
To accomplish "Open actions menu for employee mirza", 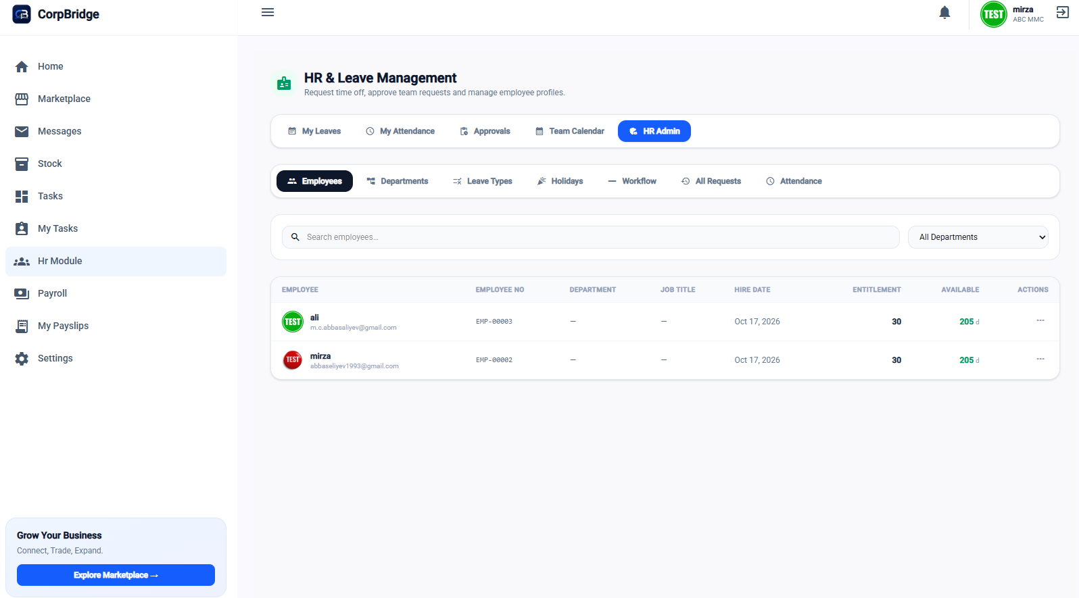I will tap(1040, 359).
